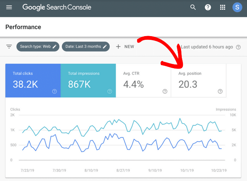Screen dimensions: 247x181
Task: Click help icon beside Last updated
Action: pos(238,47)
